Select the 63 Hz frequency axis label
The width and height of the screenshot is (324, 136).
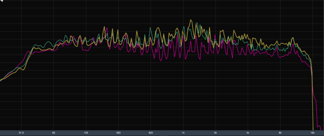tap(53, 133)
